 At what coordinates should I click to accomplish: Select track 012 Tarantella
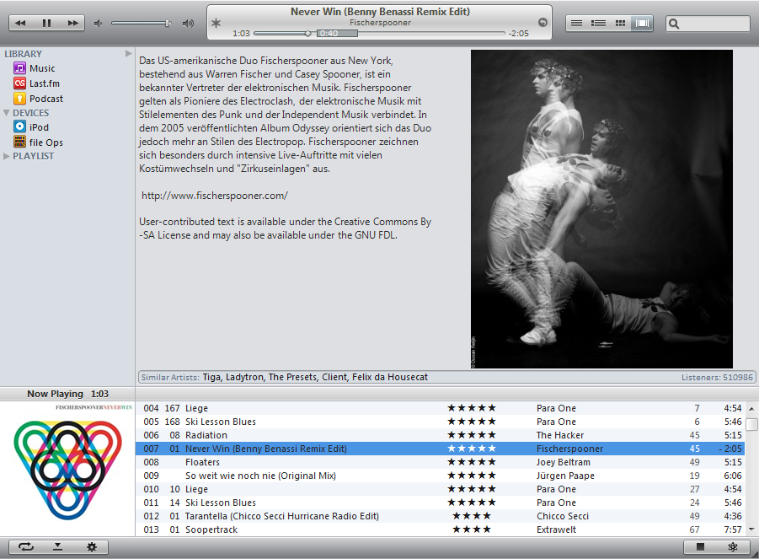tap(440, 516)
